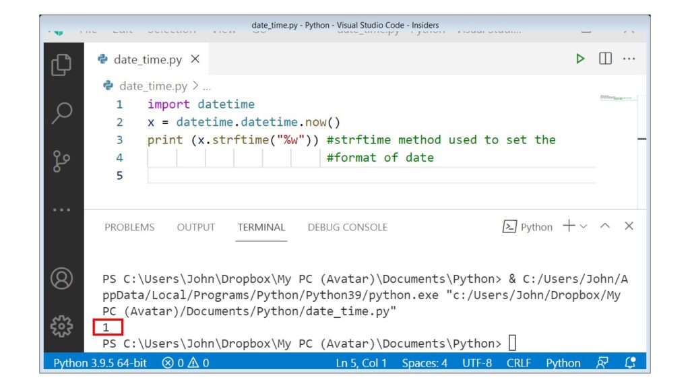Screen dimensions: 690x388
Task: Select language mode Python in status bar
Action: 563,363
